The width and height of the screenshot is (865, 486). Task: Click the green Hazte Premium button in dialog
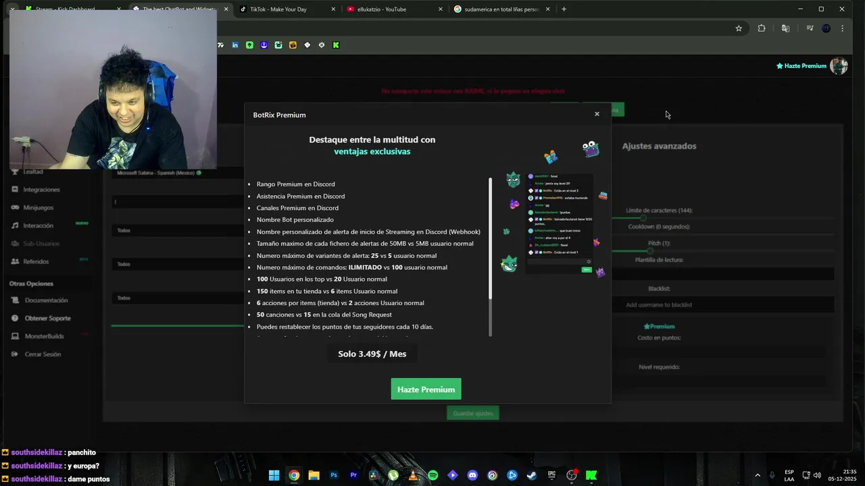coord(426,389)
